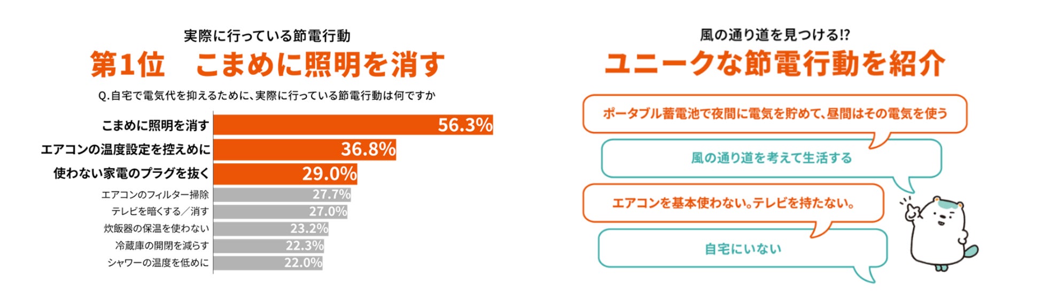Click the ポータブル蓄電池 speech bubble
1042x303 pixels.
[775, 114]
